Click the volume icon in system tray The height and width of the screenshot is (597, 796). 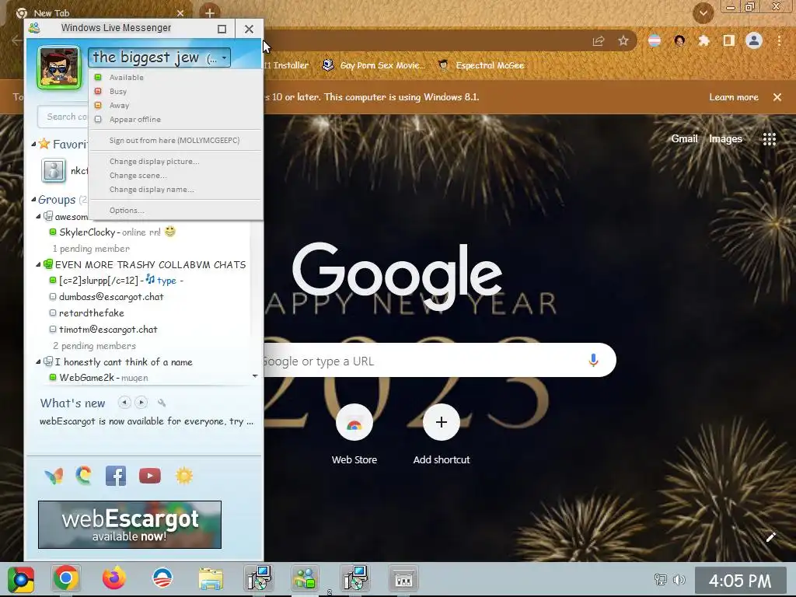coord(679,579)
